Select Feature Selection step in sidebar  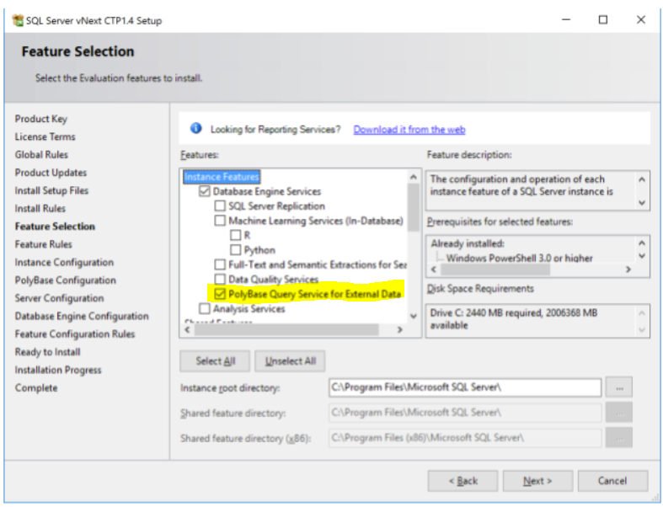55,227
